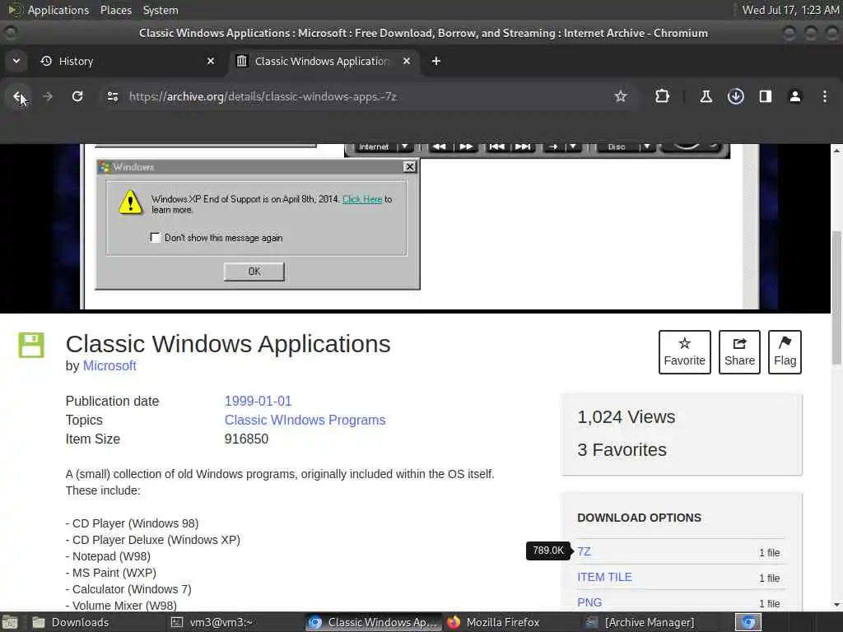Image resolution: width=843 pixels, height=632 pixels.
Task: Download the 7Z file option
Action: [584, 552]
